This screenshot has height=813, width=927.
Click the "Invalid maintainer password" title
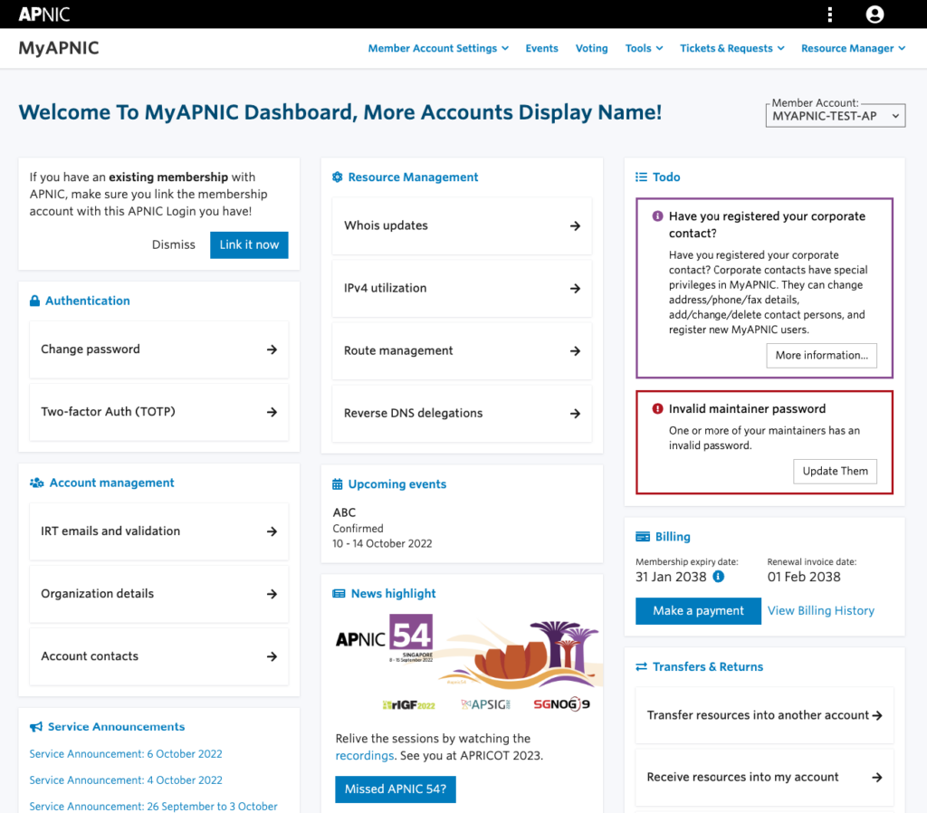pos(747,409)
